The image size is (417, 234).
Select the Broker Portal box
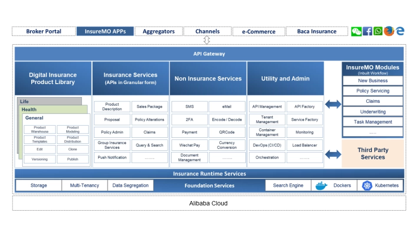(x=44, y=31)
